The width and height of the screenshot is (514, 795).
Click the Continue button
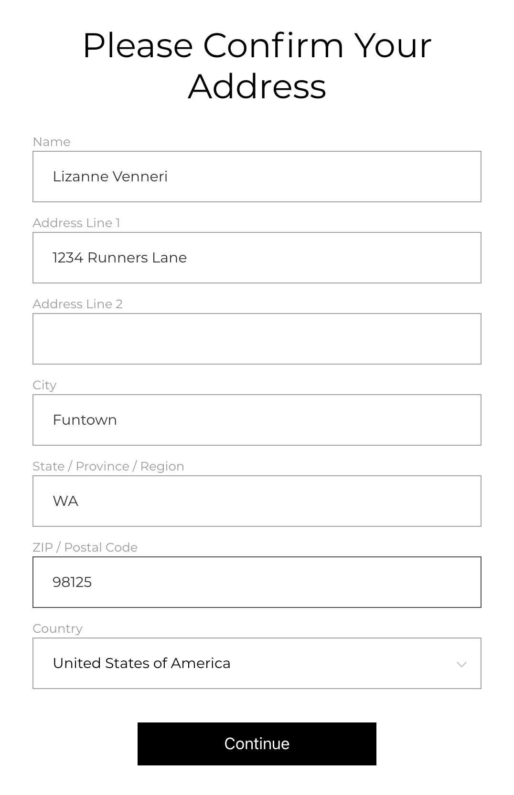257,744
